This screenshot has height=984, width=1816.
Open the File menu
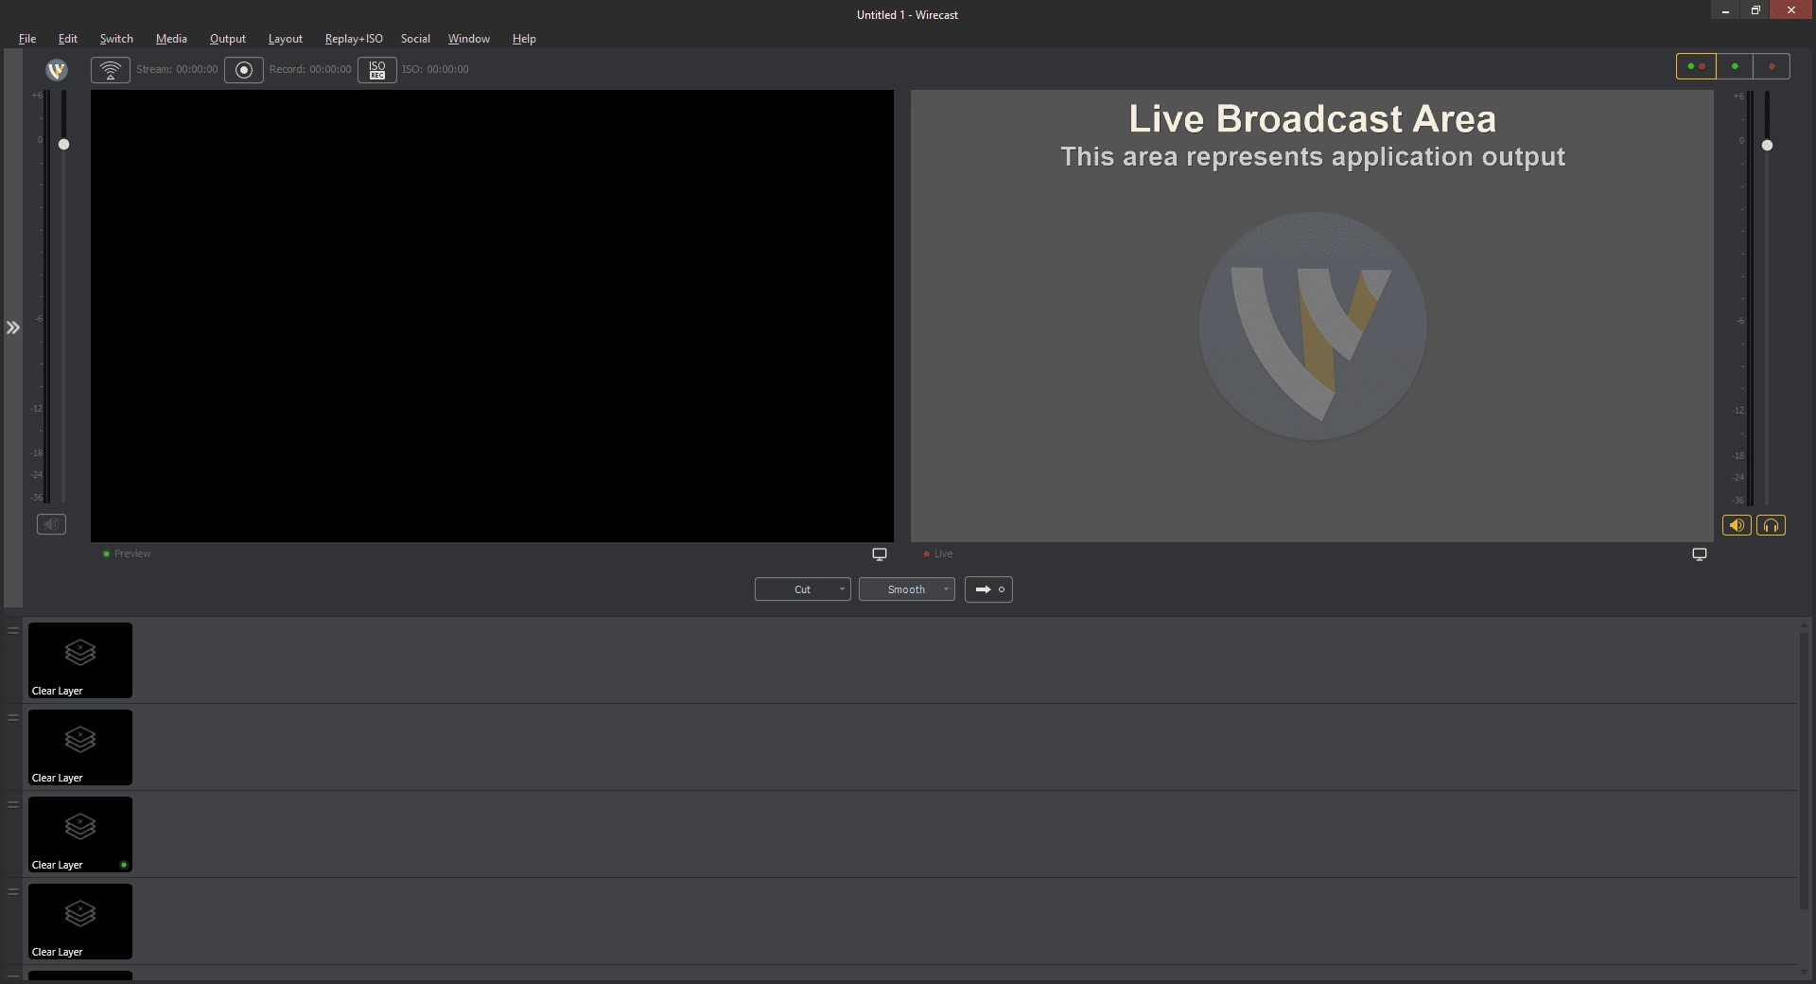coord(27,39)
